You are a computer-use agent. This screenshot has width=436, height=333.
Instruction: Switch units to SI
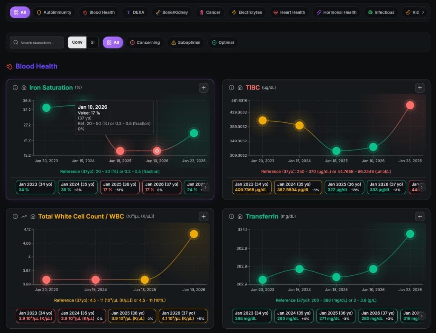(92, 42)
